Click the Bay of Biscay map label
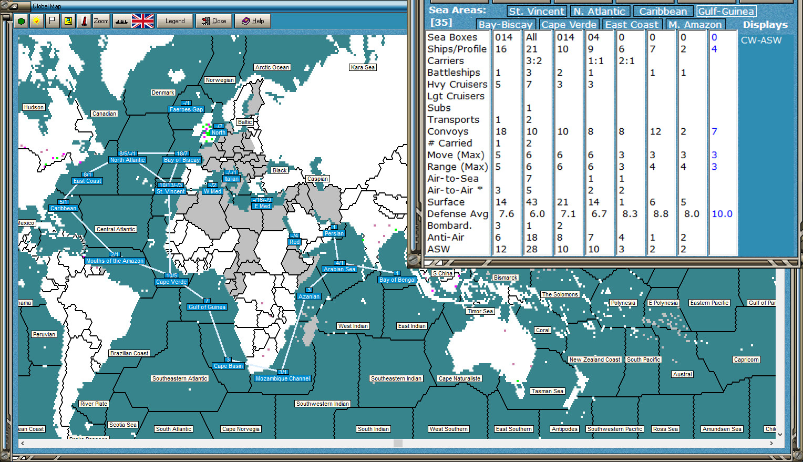Image resolution: width=803 pixels, height=462 pixels. [182, 160]
